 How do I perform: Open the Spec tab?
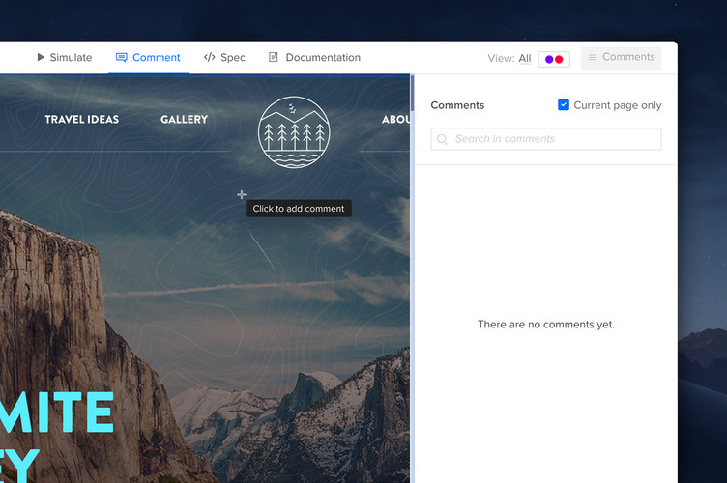pyautogui.click(x=224, y=57)
